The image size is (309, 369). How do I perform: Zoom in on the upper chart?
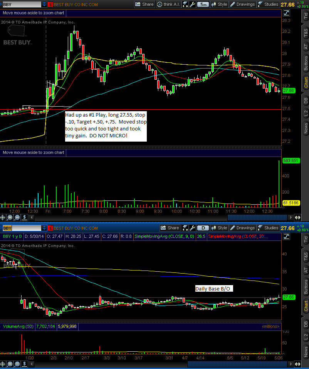[x=10, y=217]
